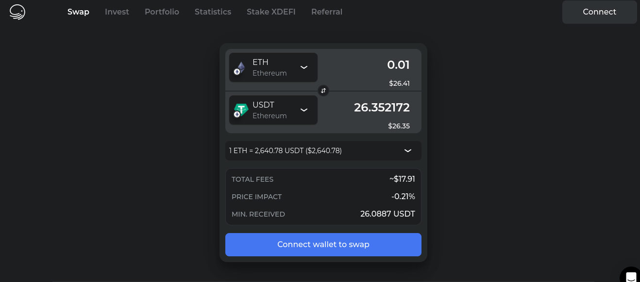Open the ETH token selection dropdown

[304, 67]
